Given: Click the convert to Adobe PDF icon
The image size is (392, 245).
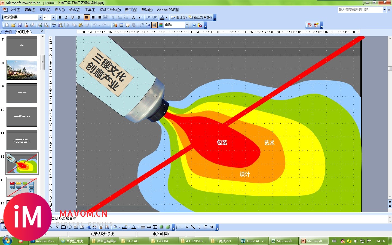Looking at the screenshot, I should click(x=310, y=25).
